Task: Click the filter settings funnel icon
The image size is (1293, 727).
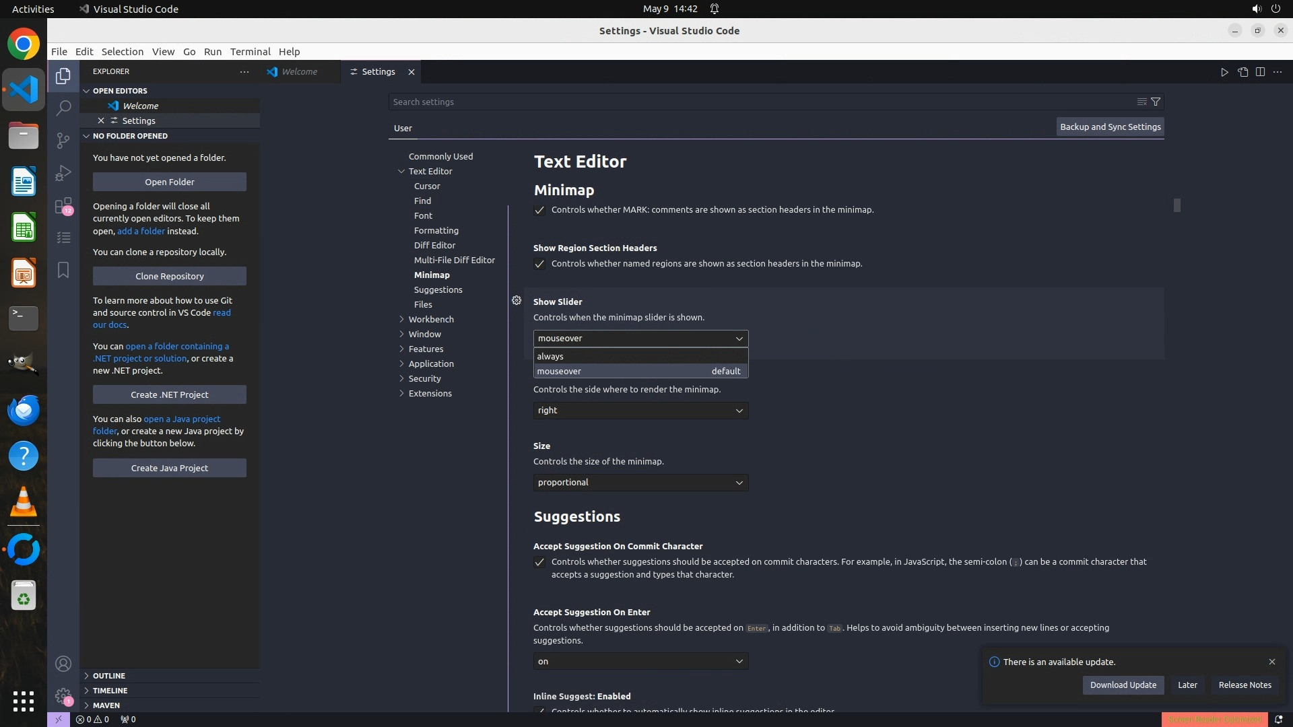Action: [x=1156, y=102]
